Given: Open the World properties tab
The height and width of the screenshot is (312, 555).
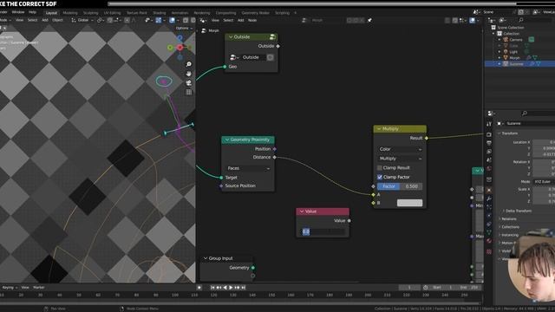Looking at the screenshot, I should coord(489,169).
